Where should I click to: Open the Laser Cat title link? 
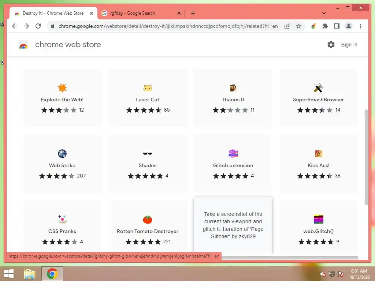pos(148,100)
